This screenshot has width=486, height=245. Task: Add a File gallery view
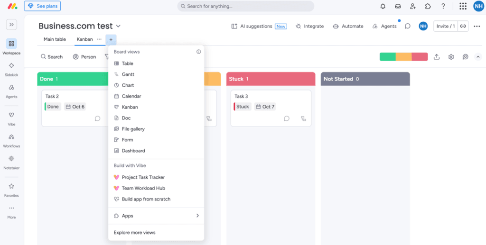[x=156, y=129]
